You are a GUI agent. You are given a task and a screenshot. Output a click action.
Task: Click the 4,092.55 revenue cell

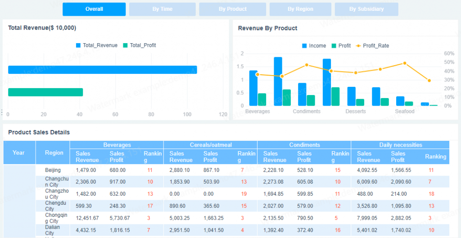[367, 170]
